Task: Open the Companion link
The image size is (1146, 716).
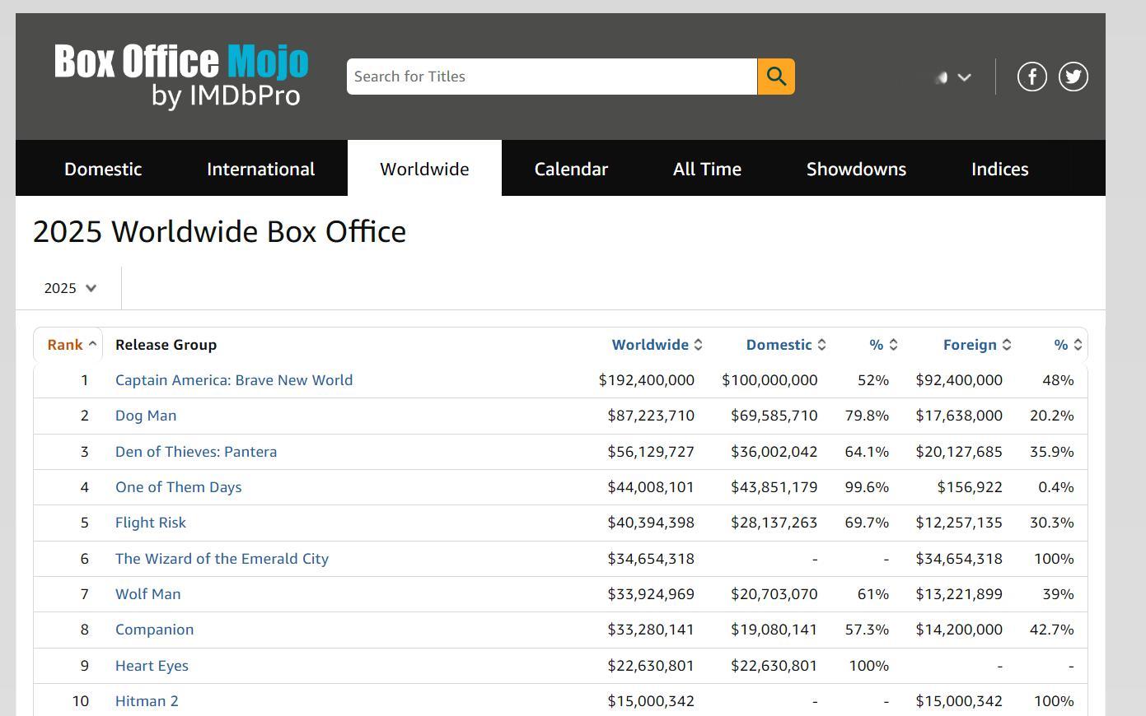Action: (155, 630)
